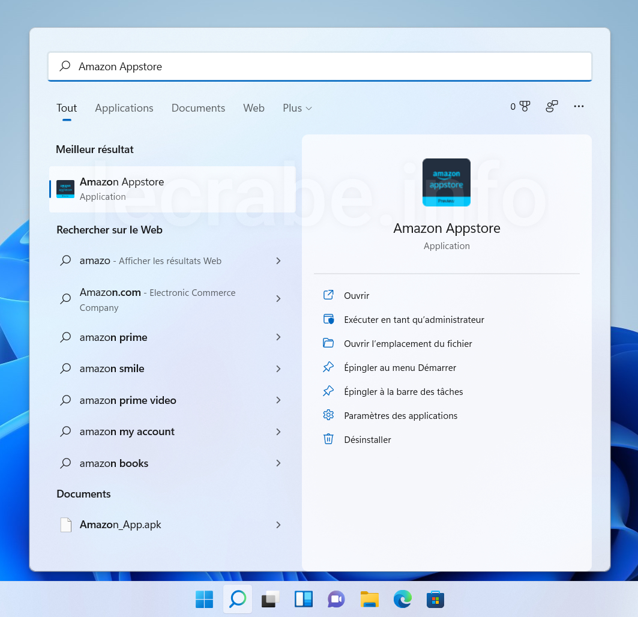Expand the Plus dropdown
The width and height of the screenshot is (638, 617).
298,108
